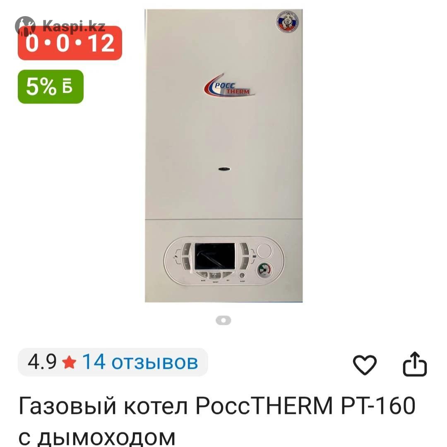This screenshot has width=447, height=447.
Task: Click the РоссTHERM logo on the boiler
Action: 229,86
